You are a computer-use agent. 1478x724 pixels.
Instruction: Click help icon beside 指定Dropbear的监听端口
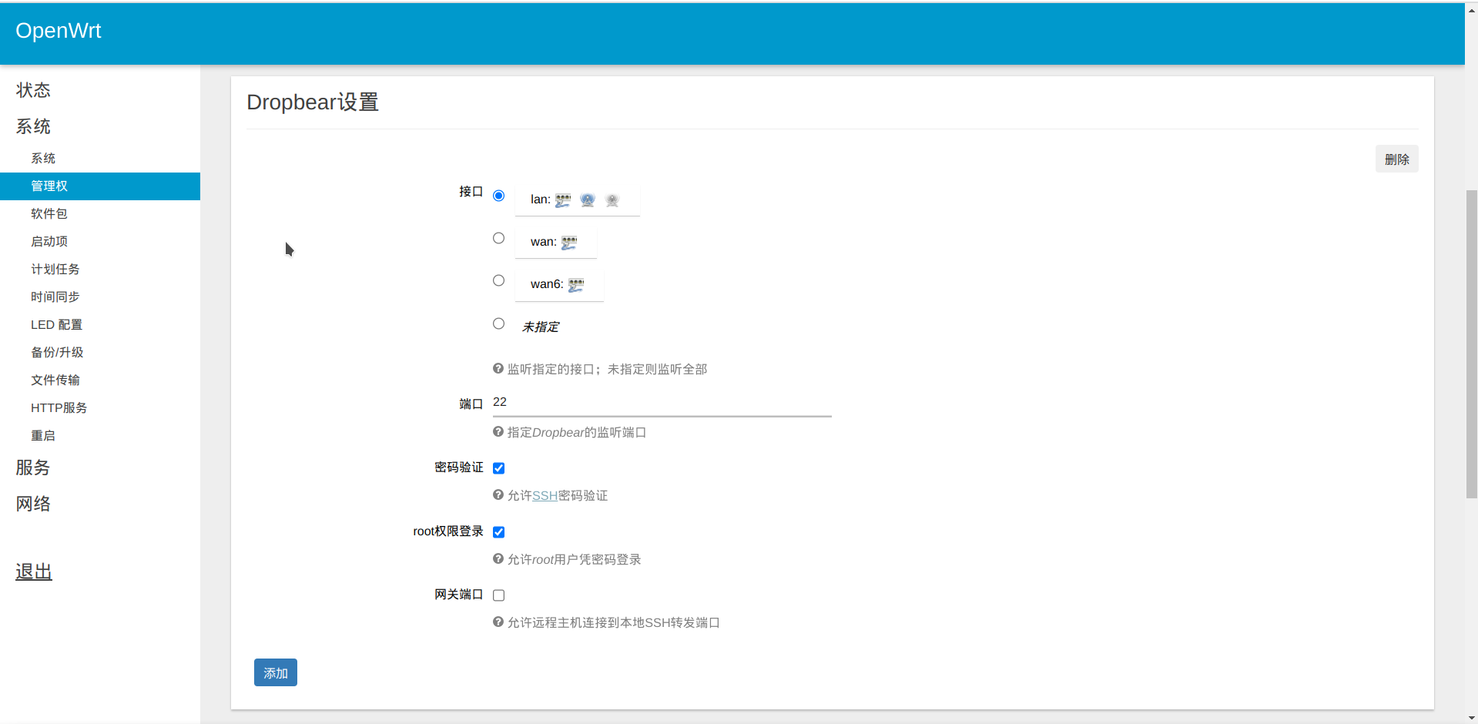(x=498, y=432)
